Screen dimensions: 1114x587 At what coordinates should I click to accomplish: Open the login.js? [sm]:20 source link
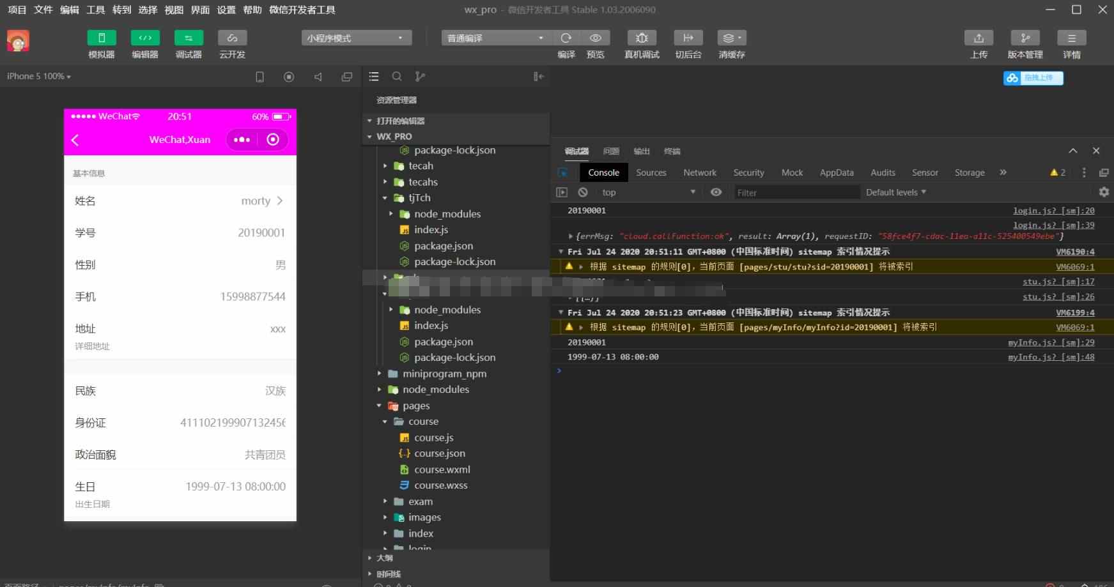(x=1053, y=211)
